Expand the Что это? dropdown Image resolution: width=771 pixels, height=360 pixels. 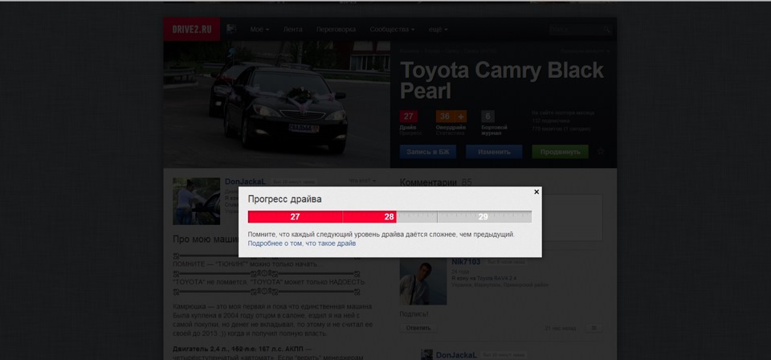click(x=362, y=181)
